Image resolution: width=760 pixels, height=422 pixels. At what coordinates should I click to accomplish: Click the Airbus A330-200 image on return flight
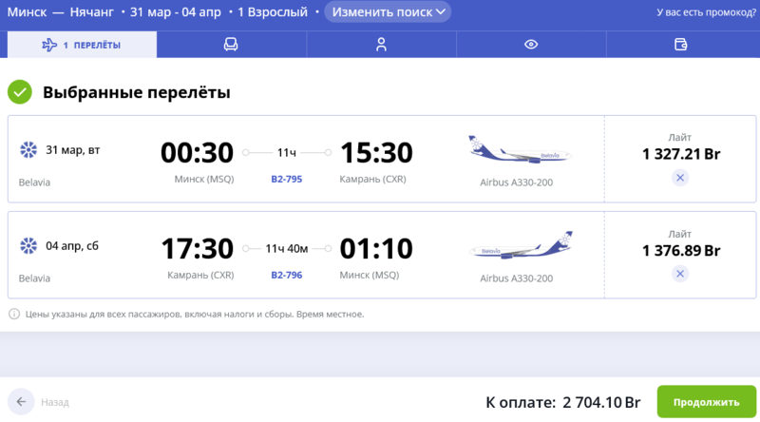[x=520, y=247]
